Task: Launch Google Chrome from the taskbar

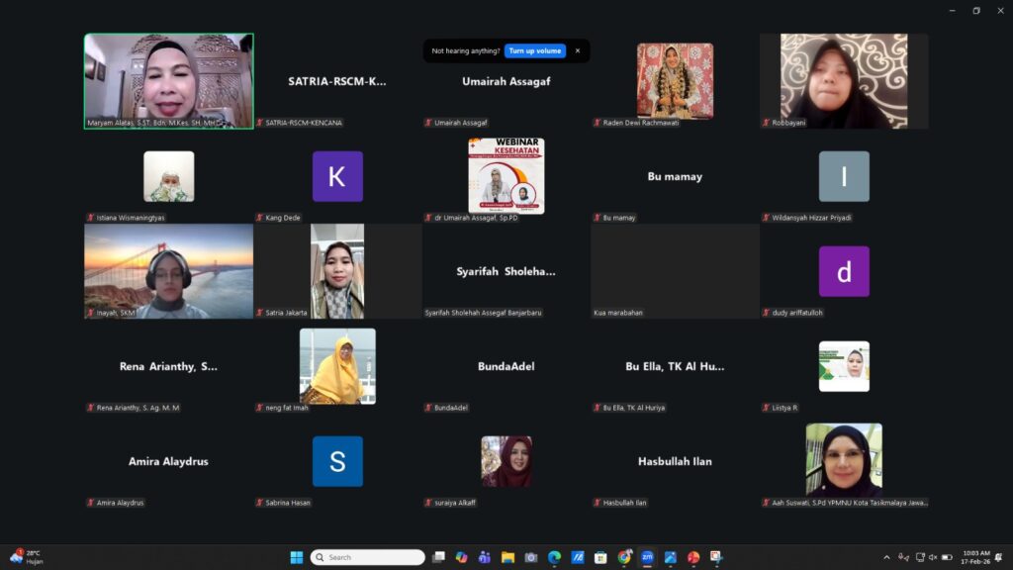Action: [624, 557]
